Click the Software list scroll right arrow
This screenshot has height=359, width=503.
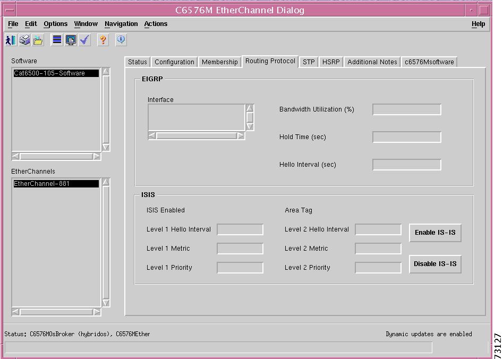click(97, 156)
